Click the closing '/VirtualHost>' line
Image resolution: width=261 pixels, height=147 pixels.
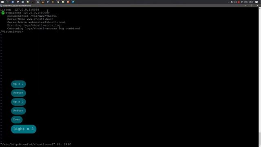tap(12, 32)
